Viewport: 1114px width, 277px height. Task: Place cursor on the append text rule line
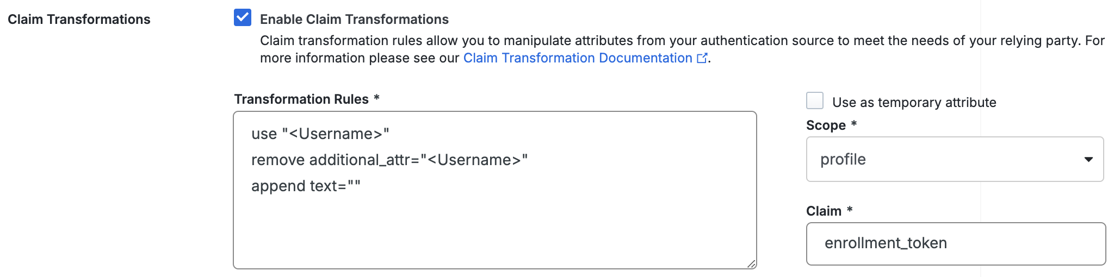click(306, 186)
